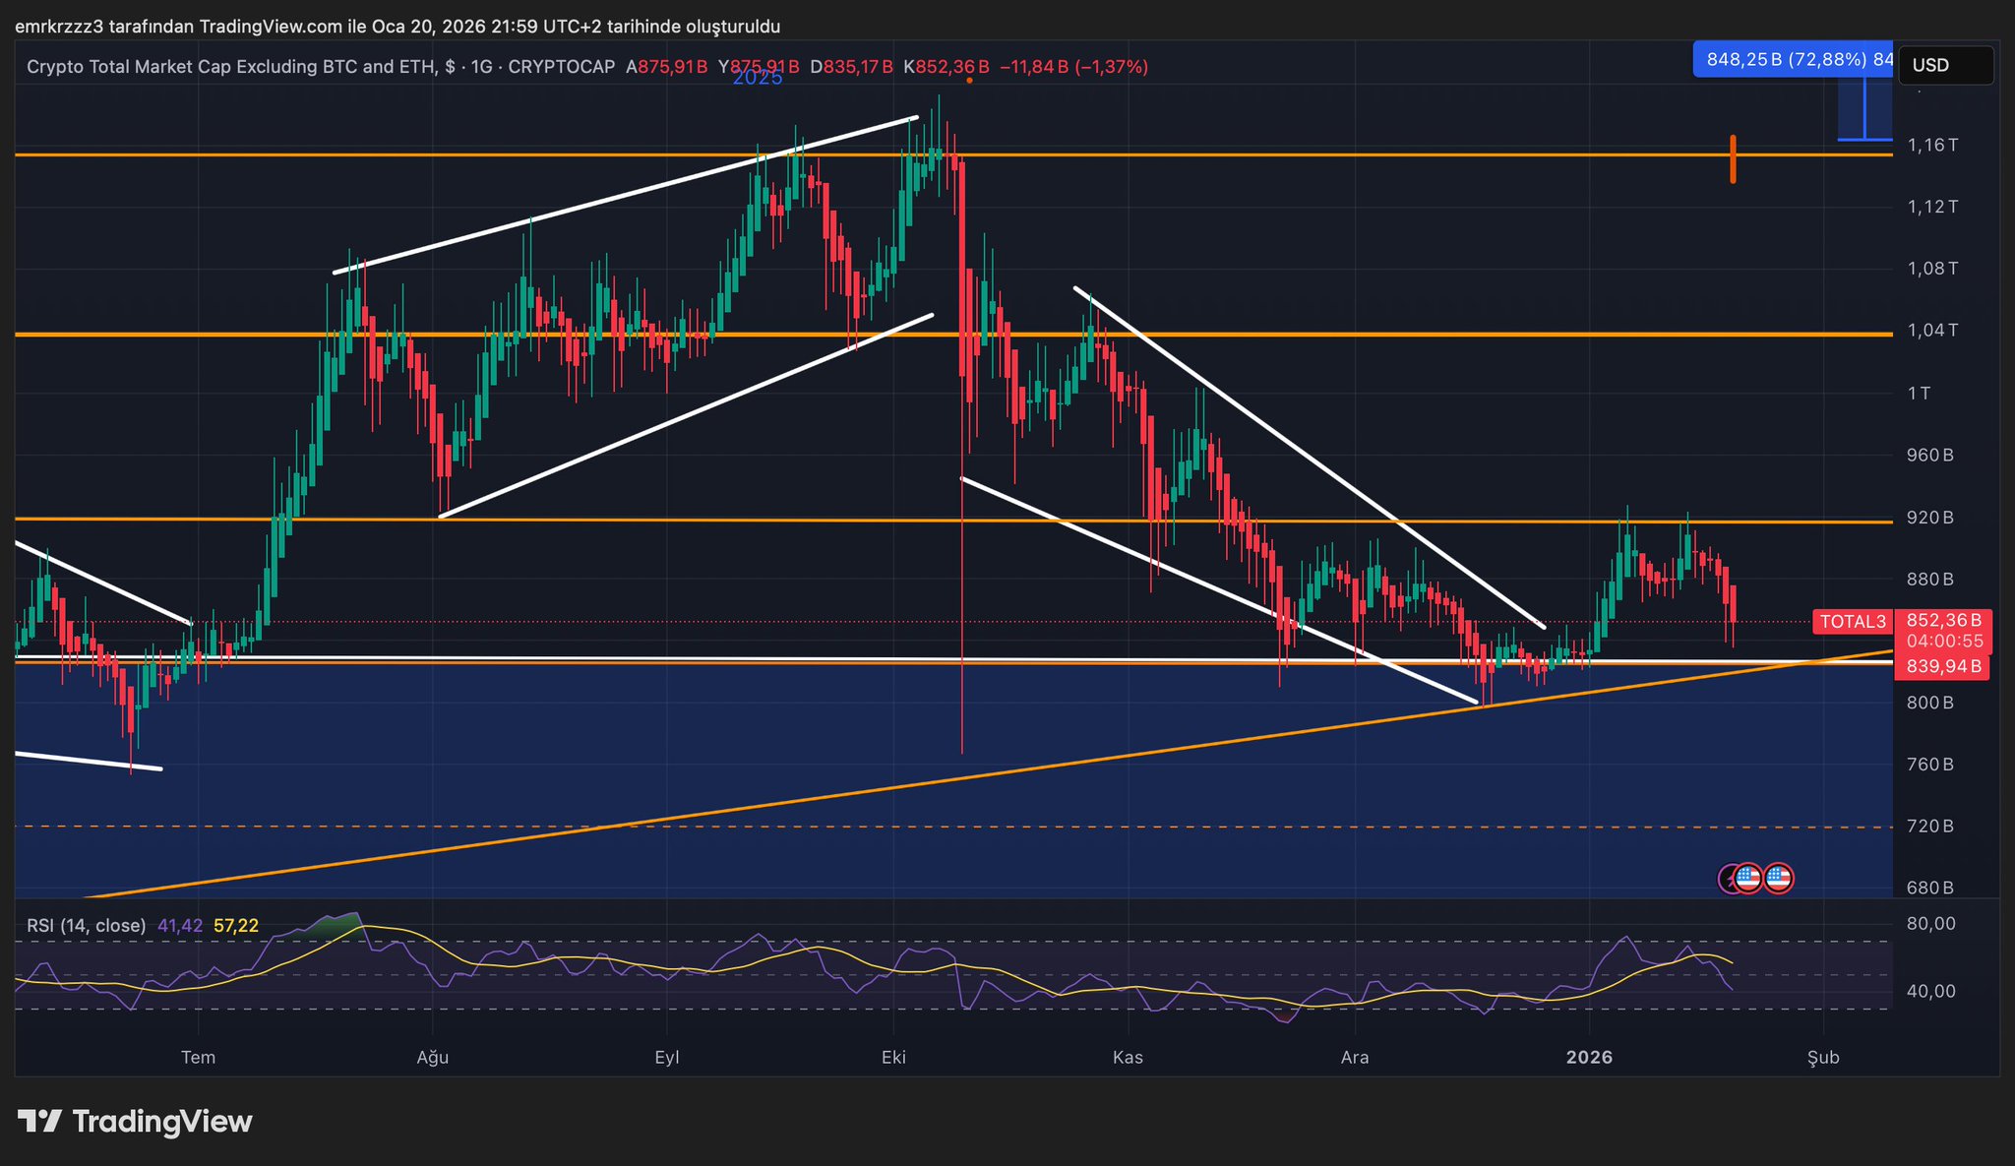Viewport: 2015px width, 1166px height.
Task: Click the orange dot under the 2025 label
Action: tap(969, 81)
